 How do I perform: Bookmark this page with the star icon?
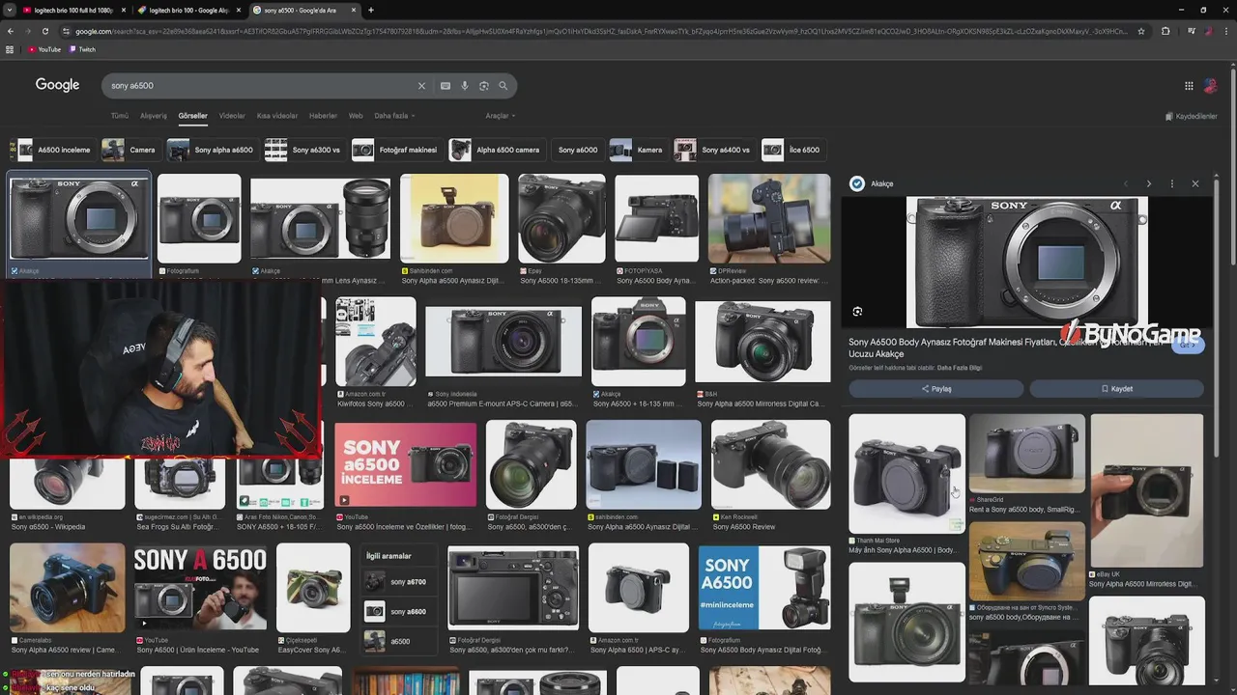tap(1141, 31)
